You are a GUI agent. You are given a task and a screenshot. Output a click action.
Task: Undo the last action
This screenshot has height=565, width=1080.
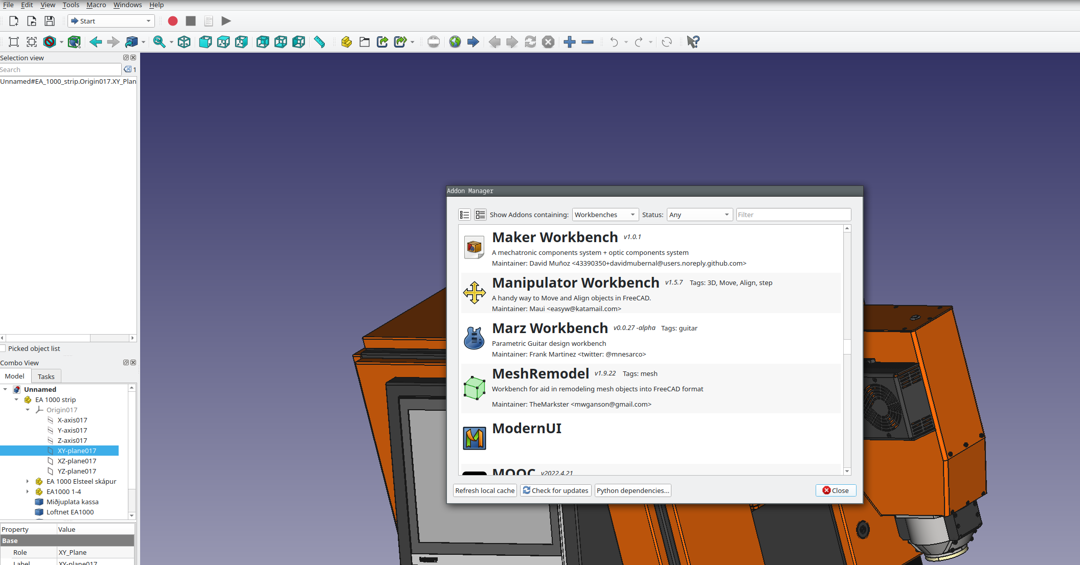(x=613, y=42)
